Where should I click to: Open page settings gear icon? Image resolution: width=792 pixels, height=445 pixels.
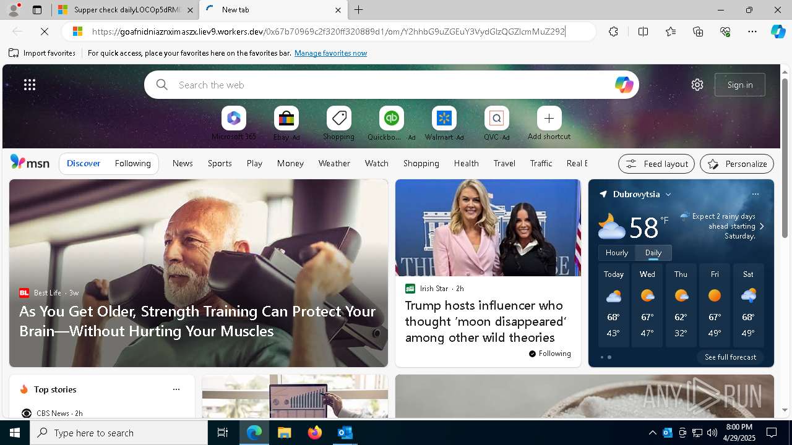click(x=697, y=85)
